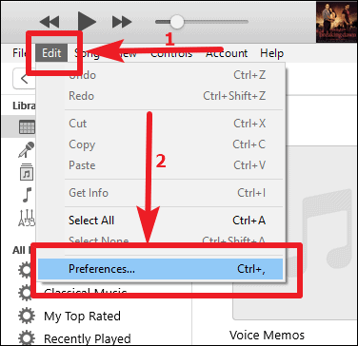Open the Account menu
This screenshot has width=358, height=346.
point(227,53)
